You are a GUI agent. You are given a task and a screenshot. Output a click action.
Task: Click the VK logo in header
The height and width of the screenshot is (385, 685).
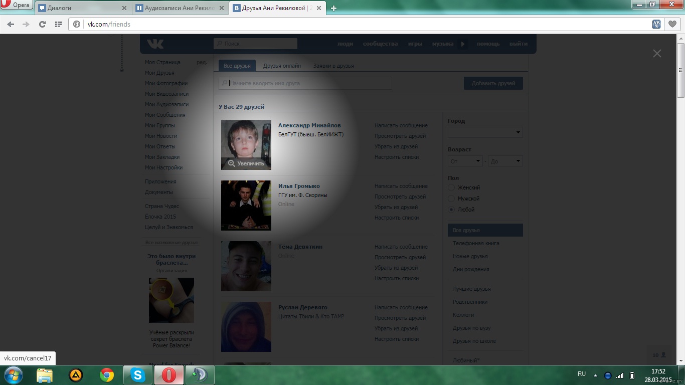[x=155, y=44]
